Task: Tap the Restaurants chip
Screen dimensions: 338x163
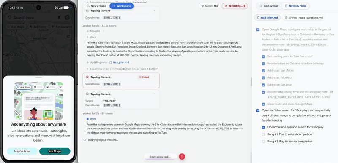Action: (62, 27)
